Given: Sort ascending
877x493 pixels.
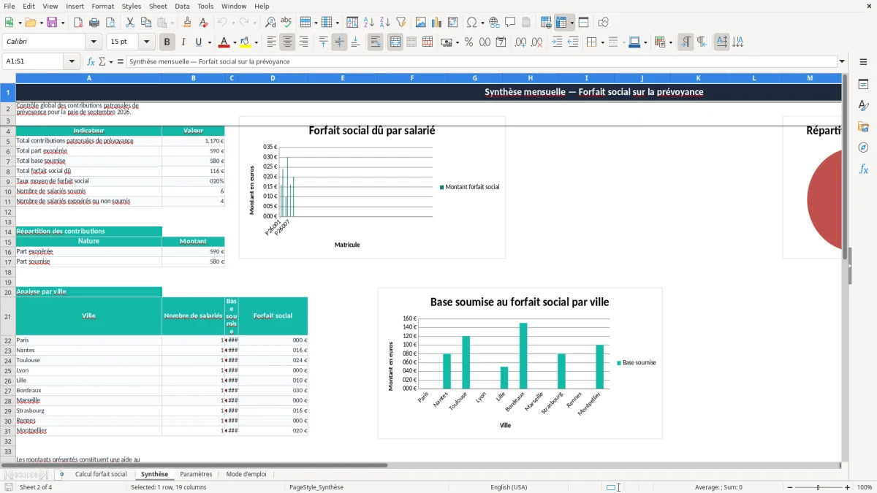Looking at the screenshot, I should click(x=369, y=23).
